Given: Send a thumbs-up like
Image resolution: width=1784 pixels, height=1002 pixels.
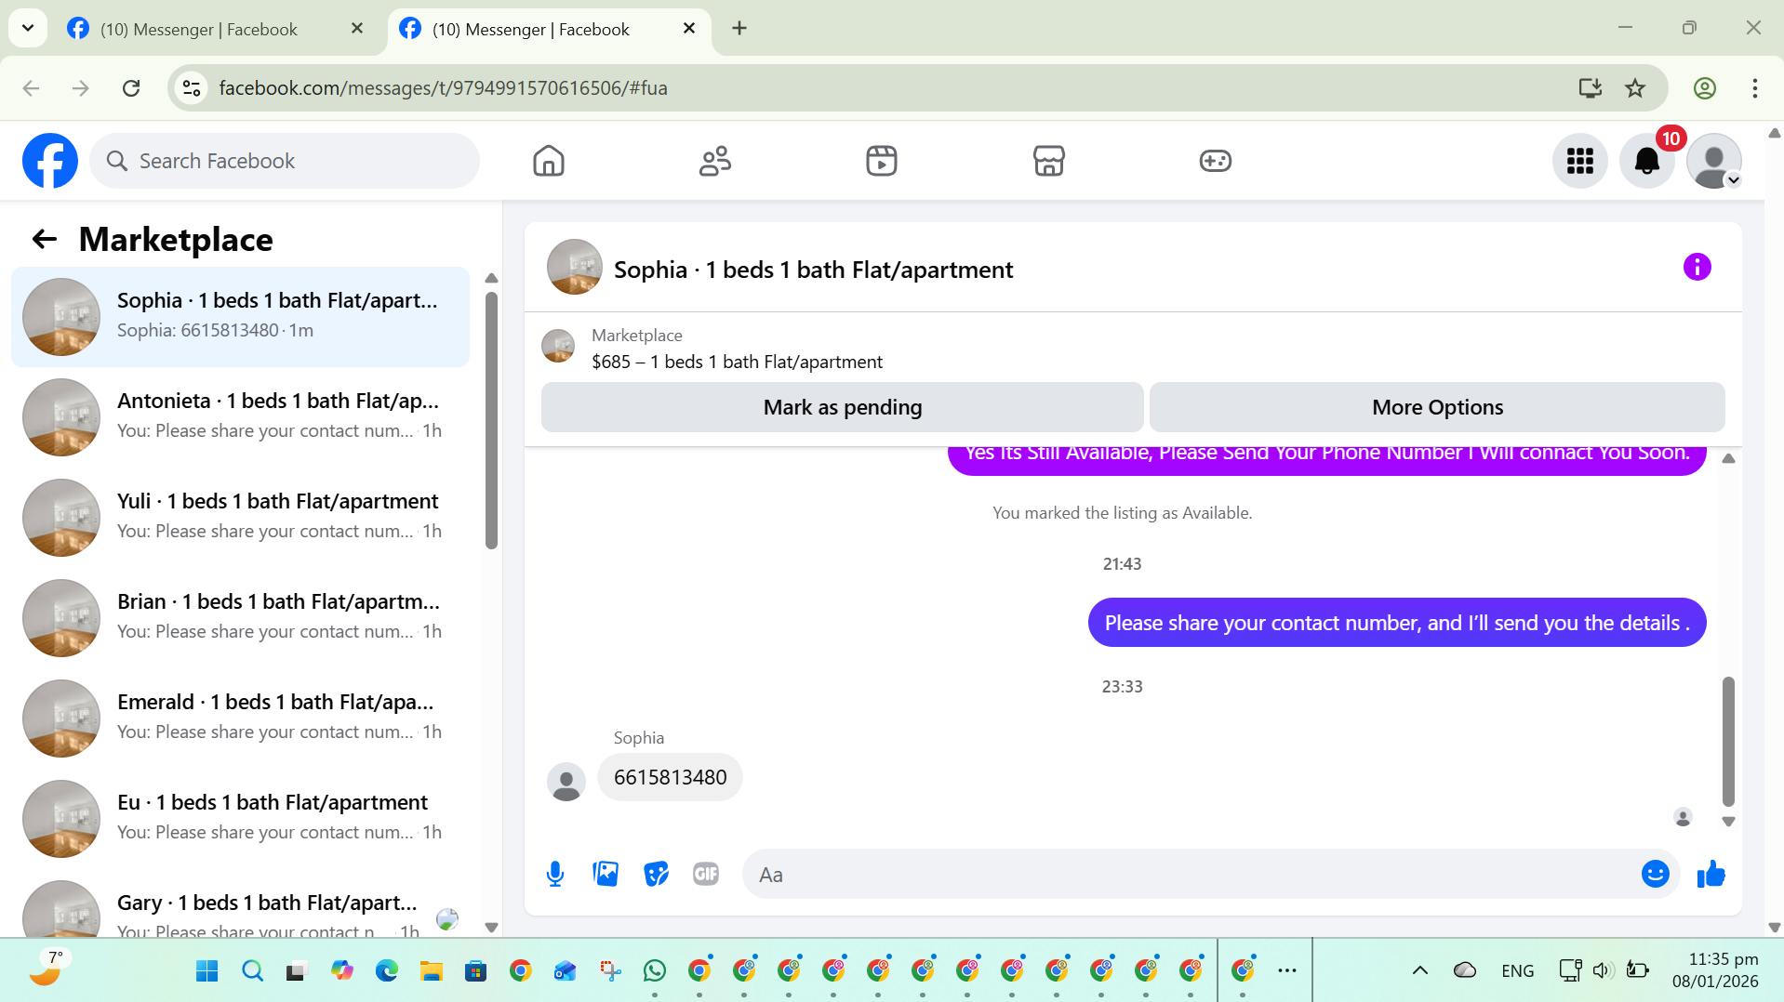Looking at the screenshot, I should tap(1711, 875).
